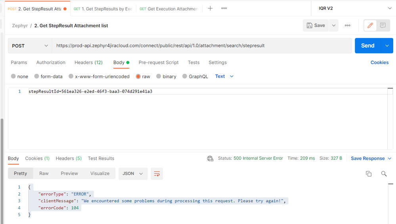Viewport: 396px width, 224px height.
Task: Open the comments panel icon
Action: pos(383,25)
